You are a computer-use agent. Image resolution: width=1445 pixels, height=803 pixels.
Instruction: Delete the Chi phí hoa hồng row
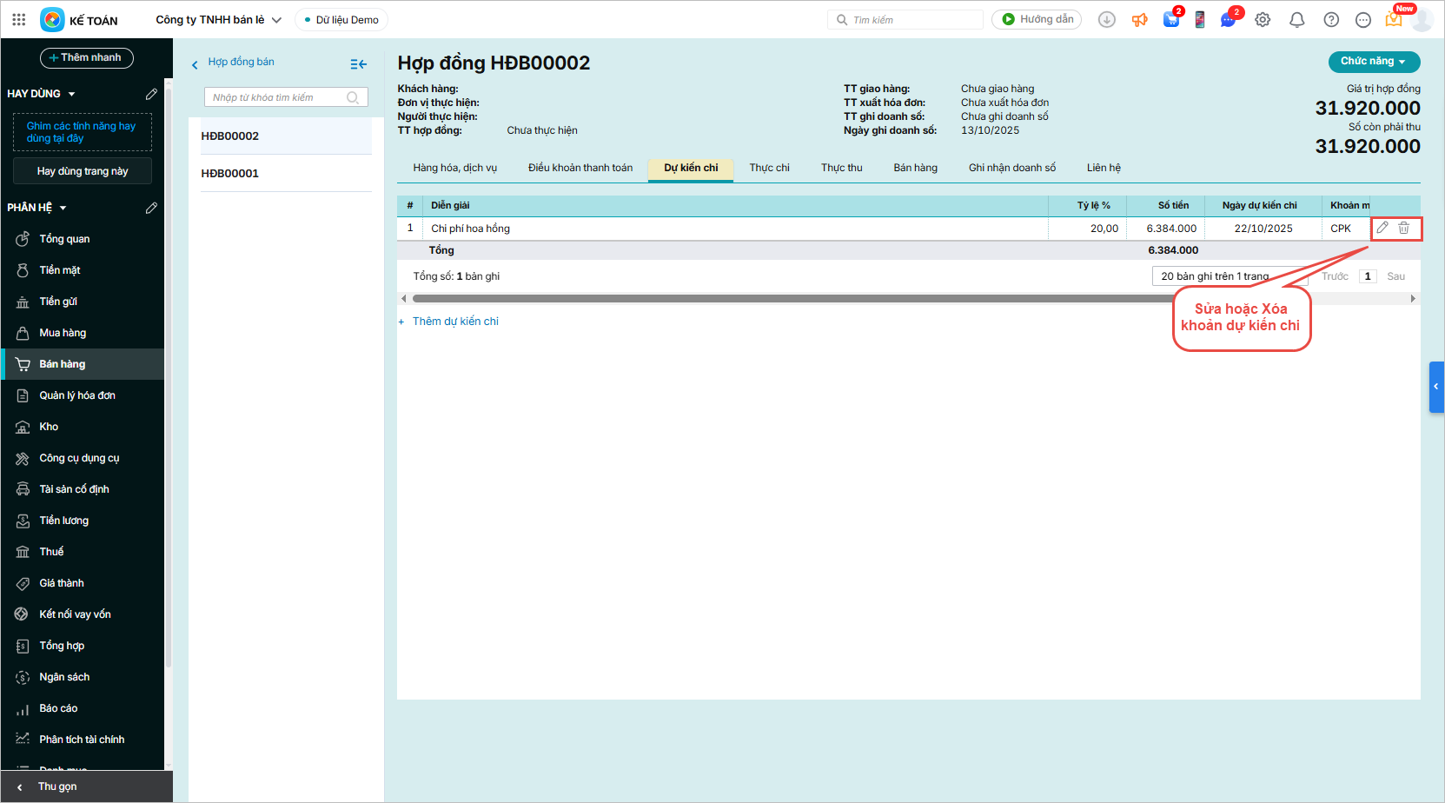1403,228
